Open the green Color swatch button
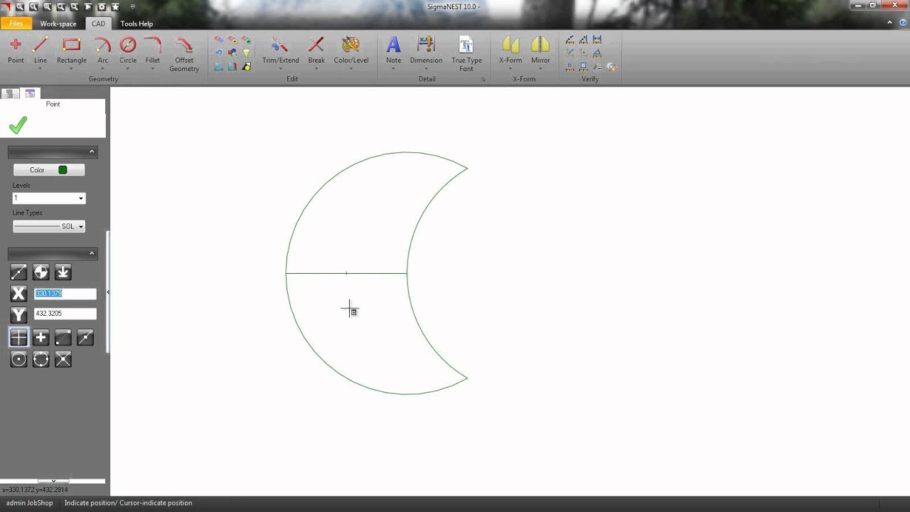 49,170
